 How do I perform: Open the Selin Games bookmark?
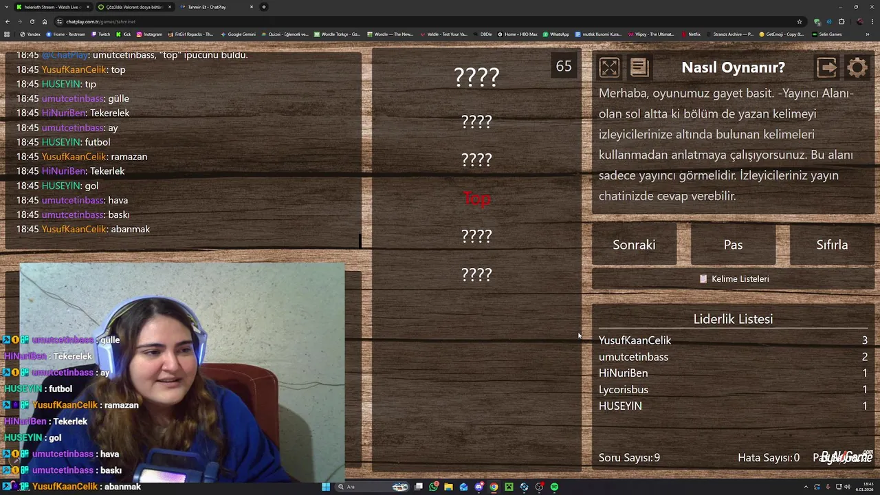tap(827, 34)
